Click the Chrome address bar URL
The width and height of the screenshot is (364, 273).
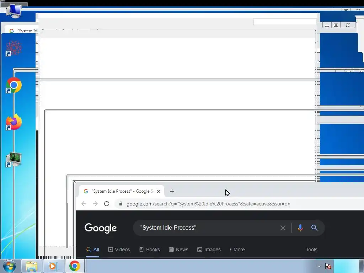pos(208,204)
